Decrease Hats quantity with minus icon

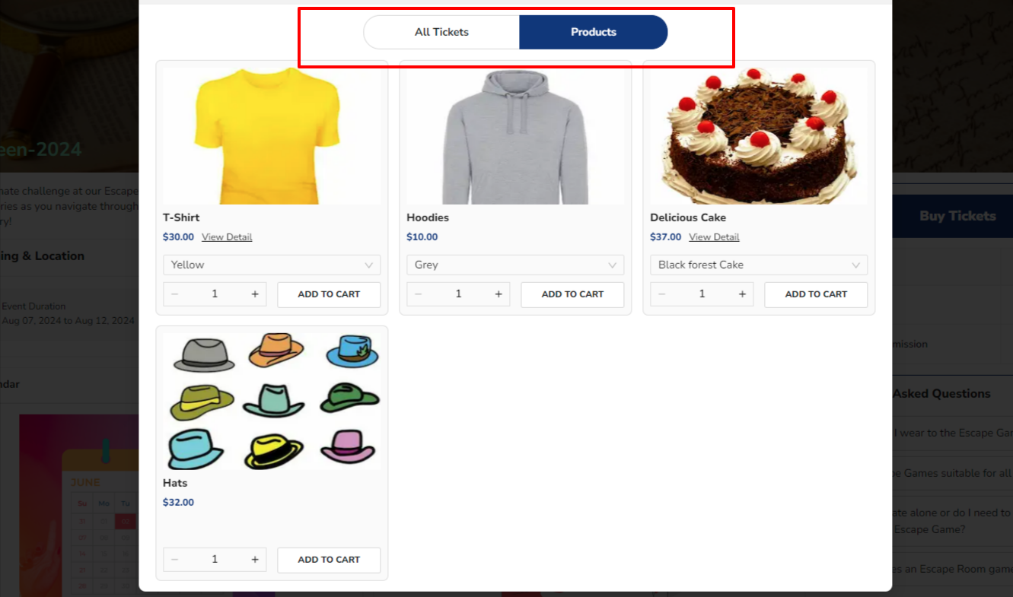(x=175, y=560)
